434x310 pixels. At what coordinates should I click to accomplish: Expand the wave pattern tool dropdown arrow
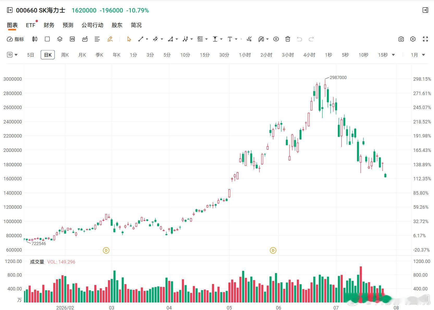point(192,39)
